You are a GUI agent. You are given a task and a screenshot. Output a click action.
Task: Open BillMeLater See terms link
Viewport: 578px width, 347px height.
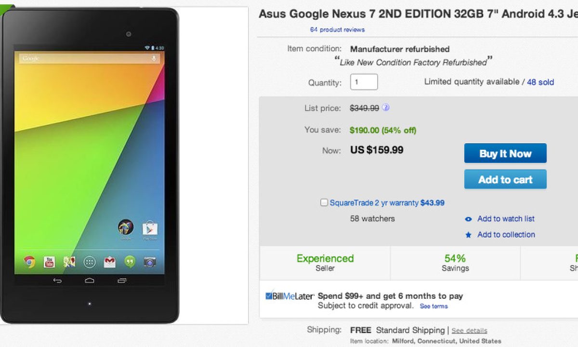[433, 306]
